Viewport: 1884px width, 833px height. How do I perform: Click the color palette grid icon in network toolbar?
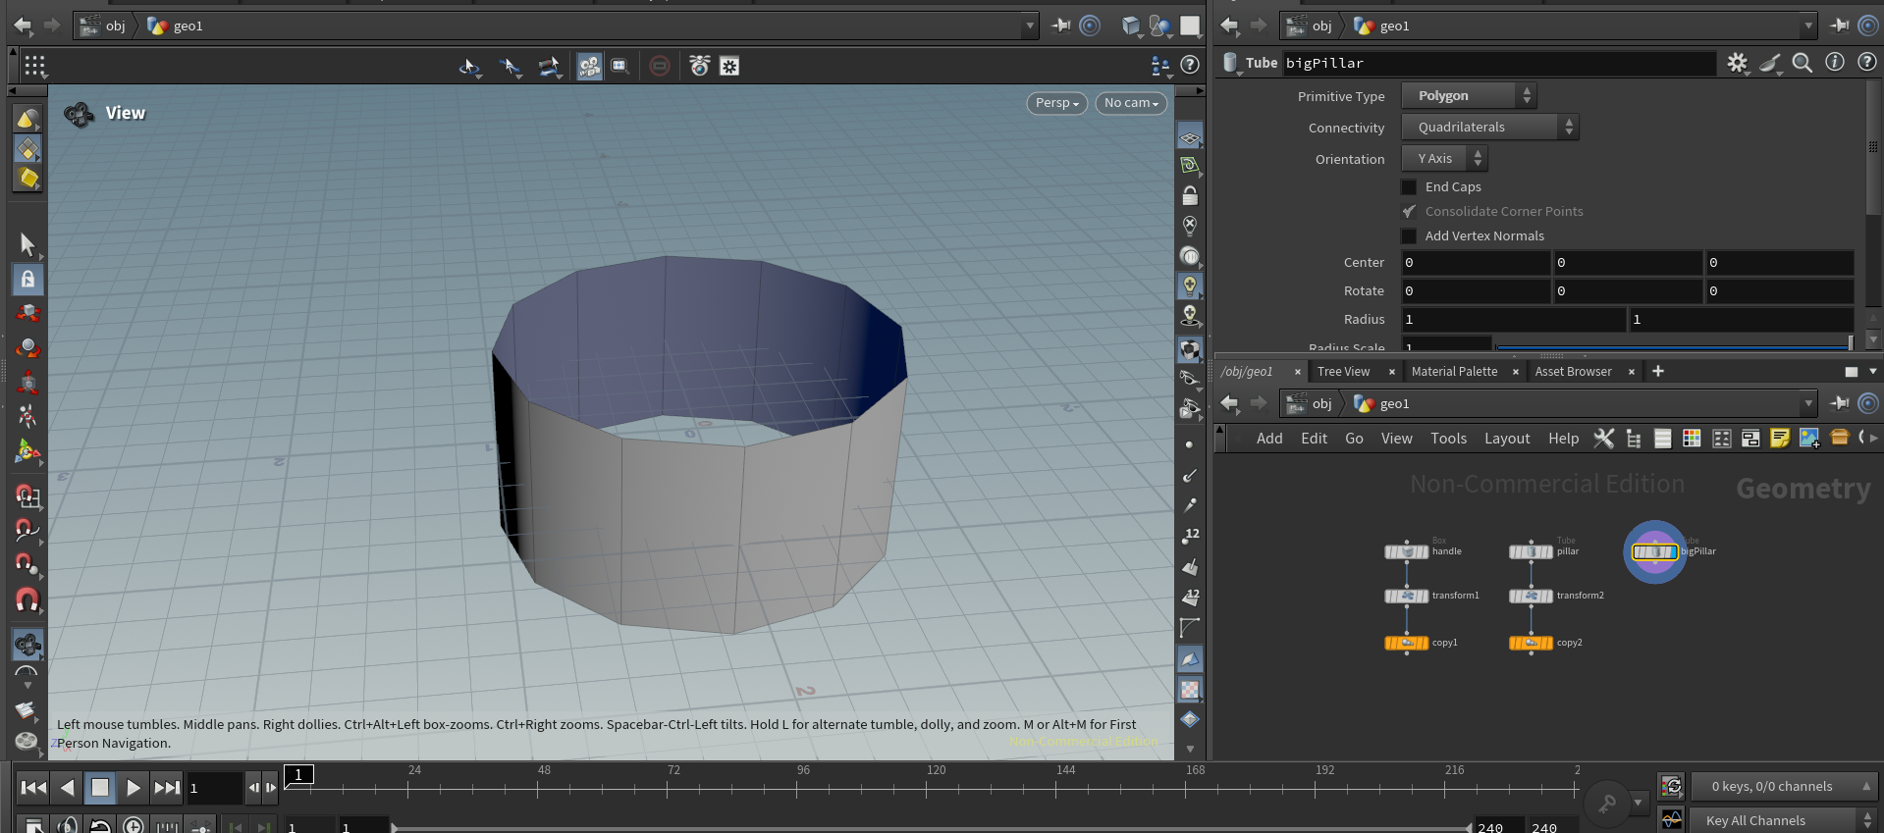click(x=1692, y=439)
